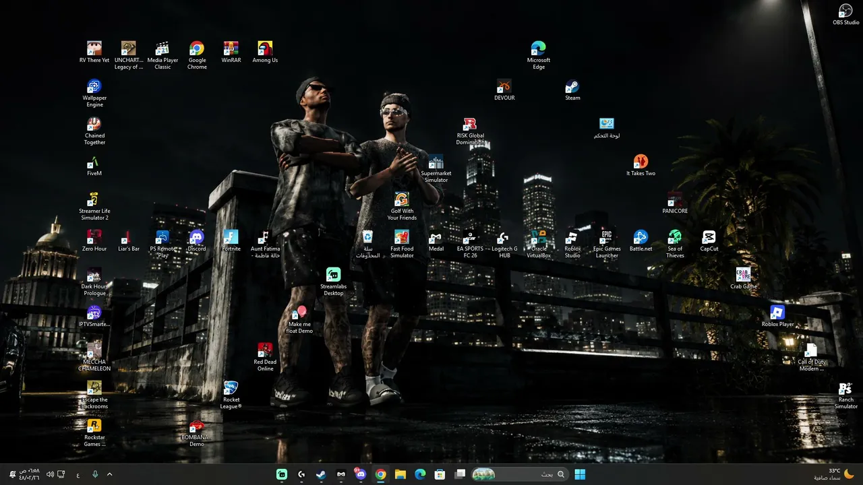Open File Explorer from the taskbar
The image size is (863, 485).
click(400, 474)
